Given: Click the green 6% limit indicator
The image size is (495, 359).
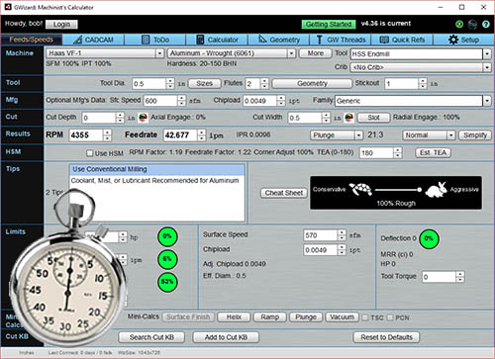Looking at the screenshot, I should pos(167,259).
